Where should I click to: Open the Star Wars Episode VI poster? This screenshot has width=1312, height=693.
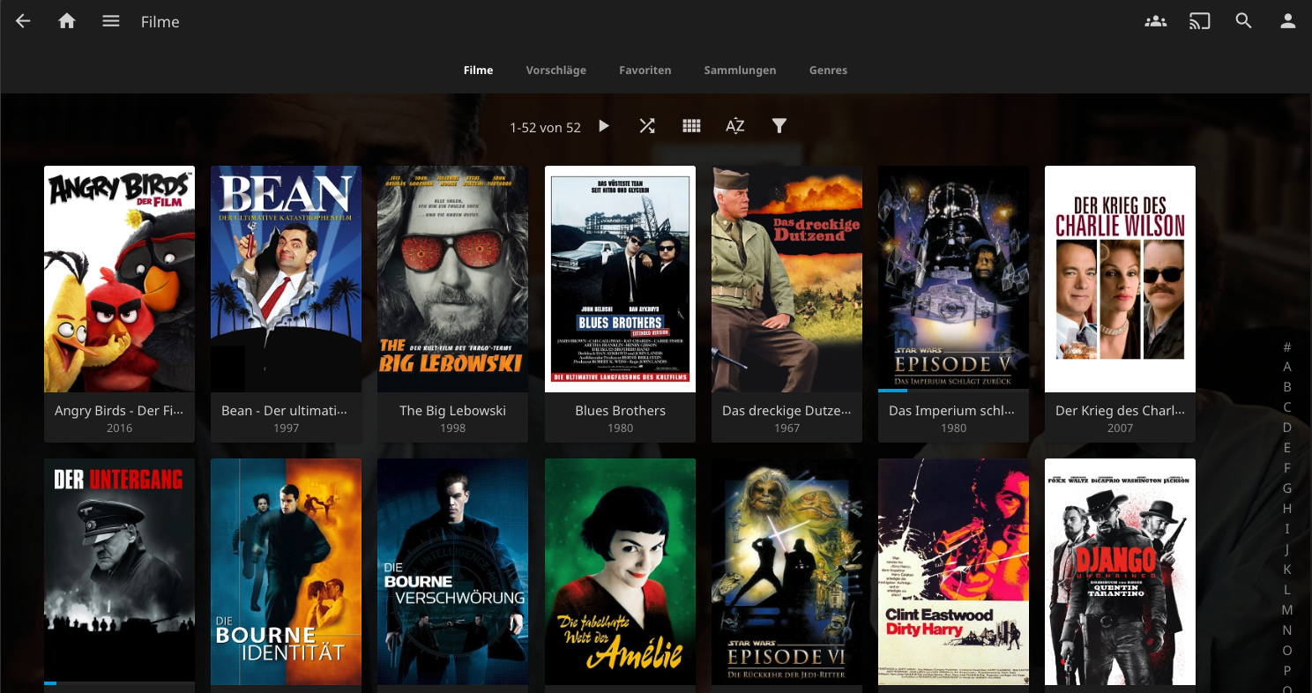[786, 571]
